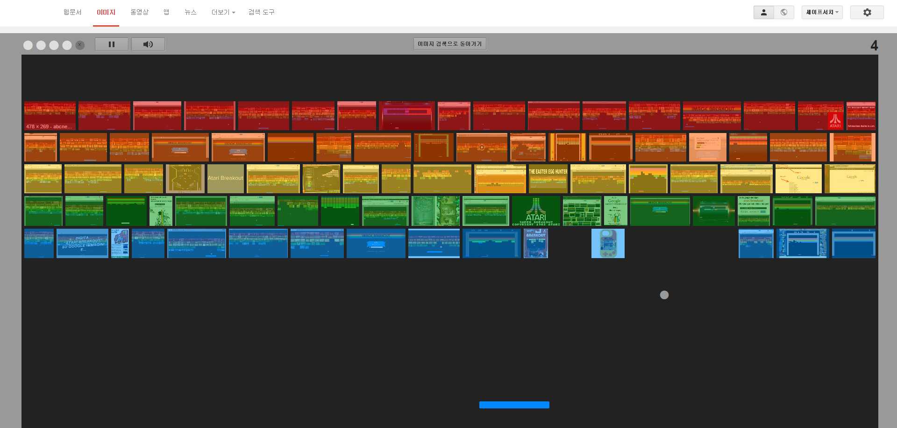Screen dimensions: 897x428
Task: Click the blue game paddle
Action: pos(514,405)
